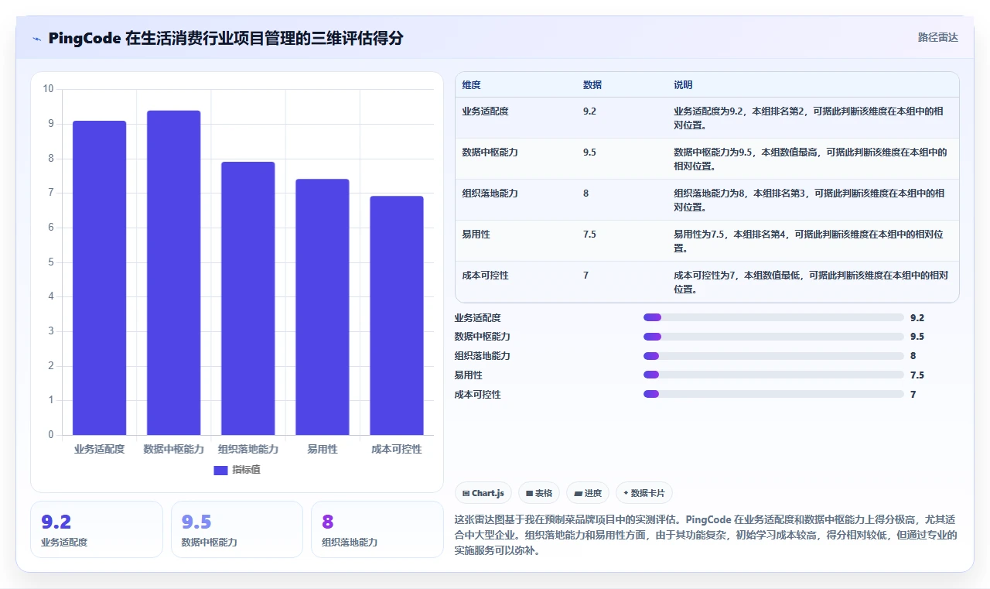Click description text starting 易用性为7.5
Image resolution: width=990 pixels, height=589 pixels.
810,241
